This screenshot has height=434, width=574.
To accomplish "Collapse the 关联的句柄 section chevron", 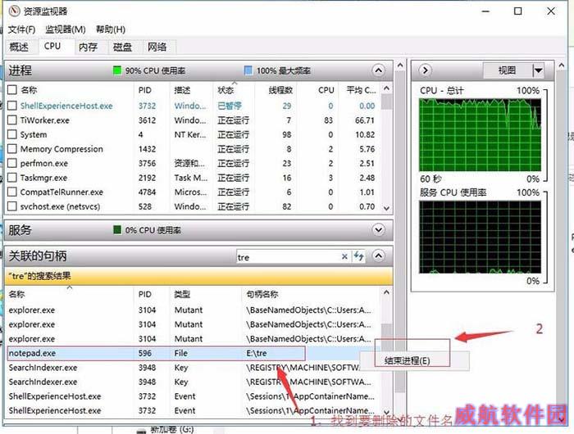I will [x=379, y=255].
